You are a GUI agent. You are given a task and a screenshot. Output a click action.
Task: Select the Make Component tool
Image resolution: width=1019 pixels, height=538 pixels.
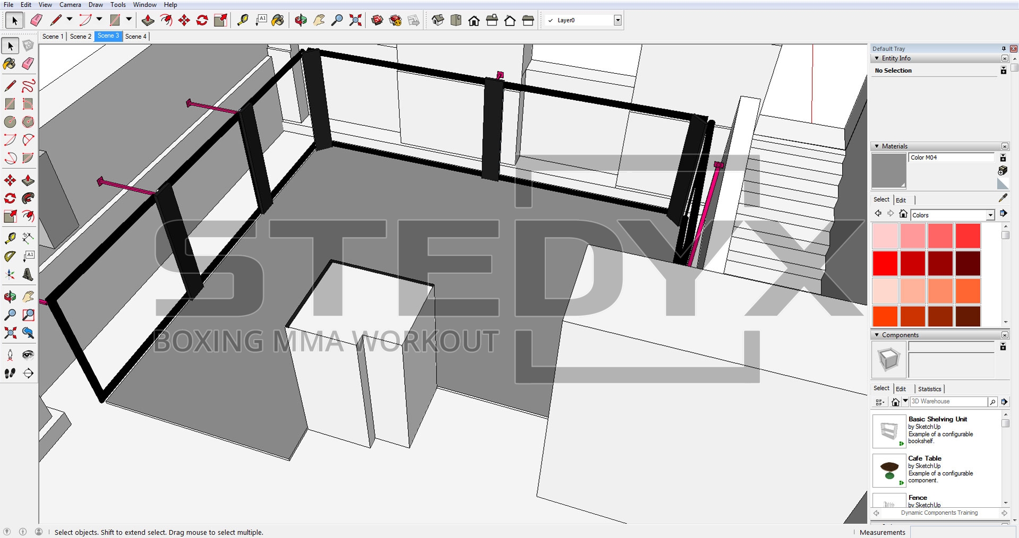click(28, 46)
